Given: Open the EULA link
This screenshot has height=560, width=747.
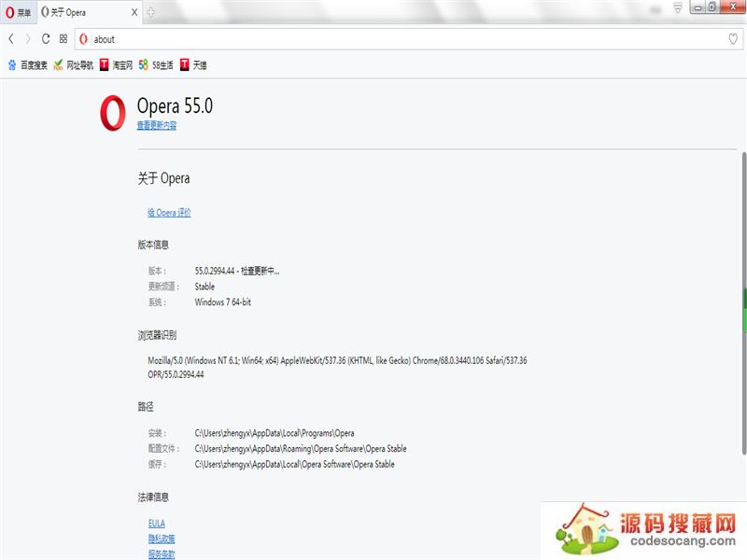Looking at the screenshot, I should [x=156, y=524].
